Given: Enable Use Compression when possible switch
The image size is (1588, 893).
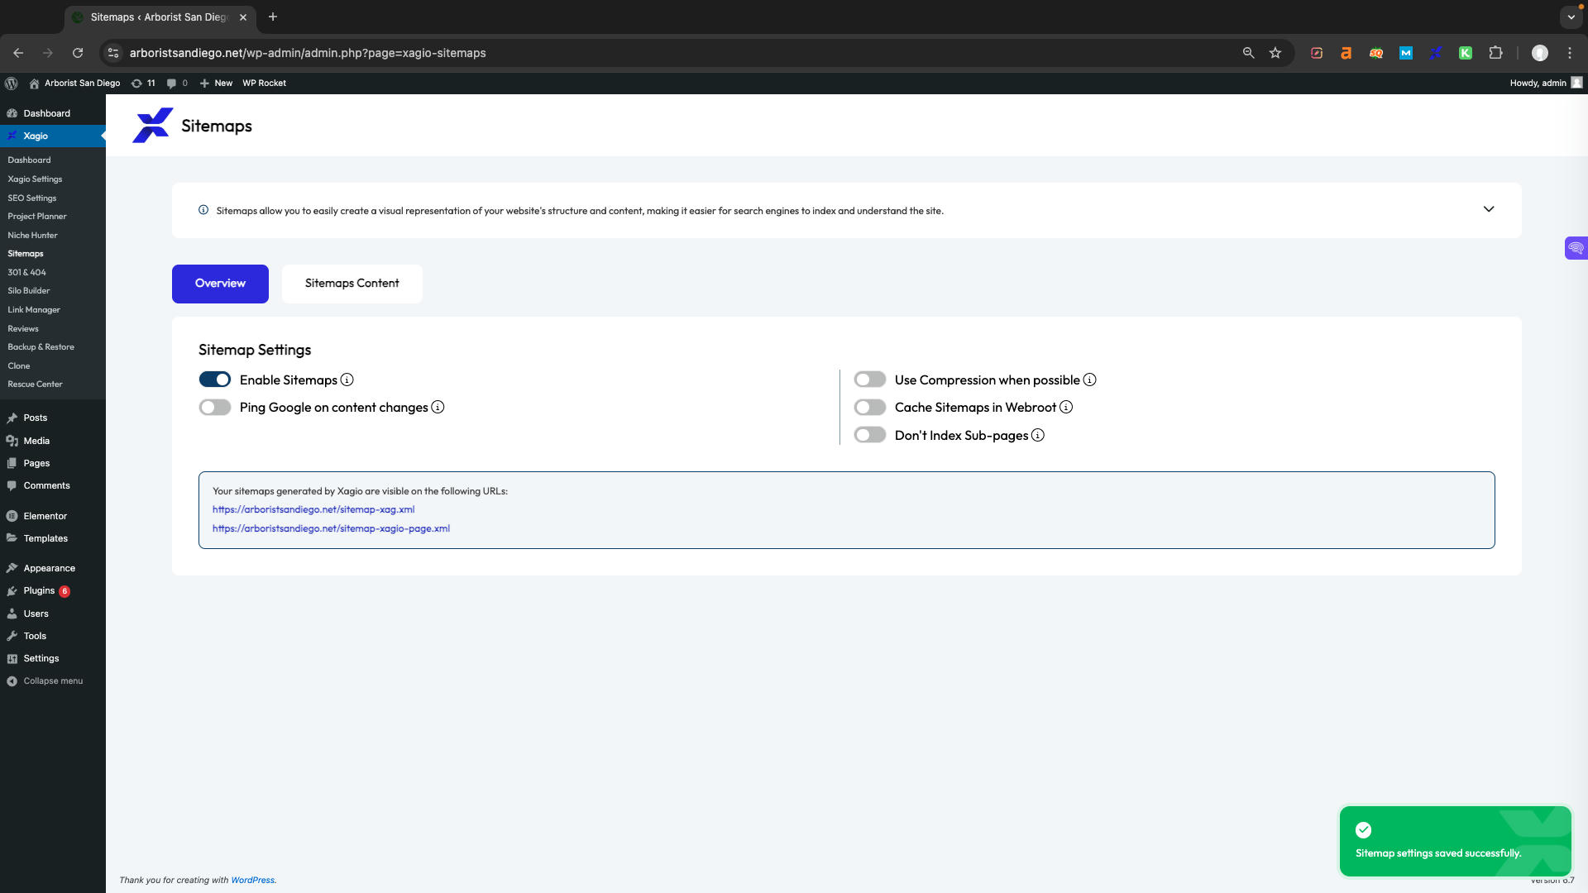Looking at the screenshot, I should 870,380.
